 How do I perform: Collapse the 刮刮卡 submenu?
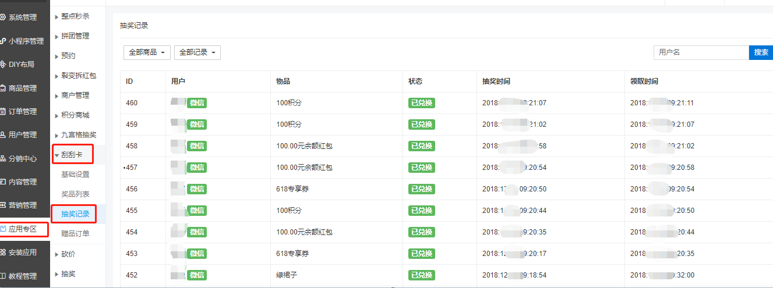point(73,155)
